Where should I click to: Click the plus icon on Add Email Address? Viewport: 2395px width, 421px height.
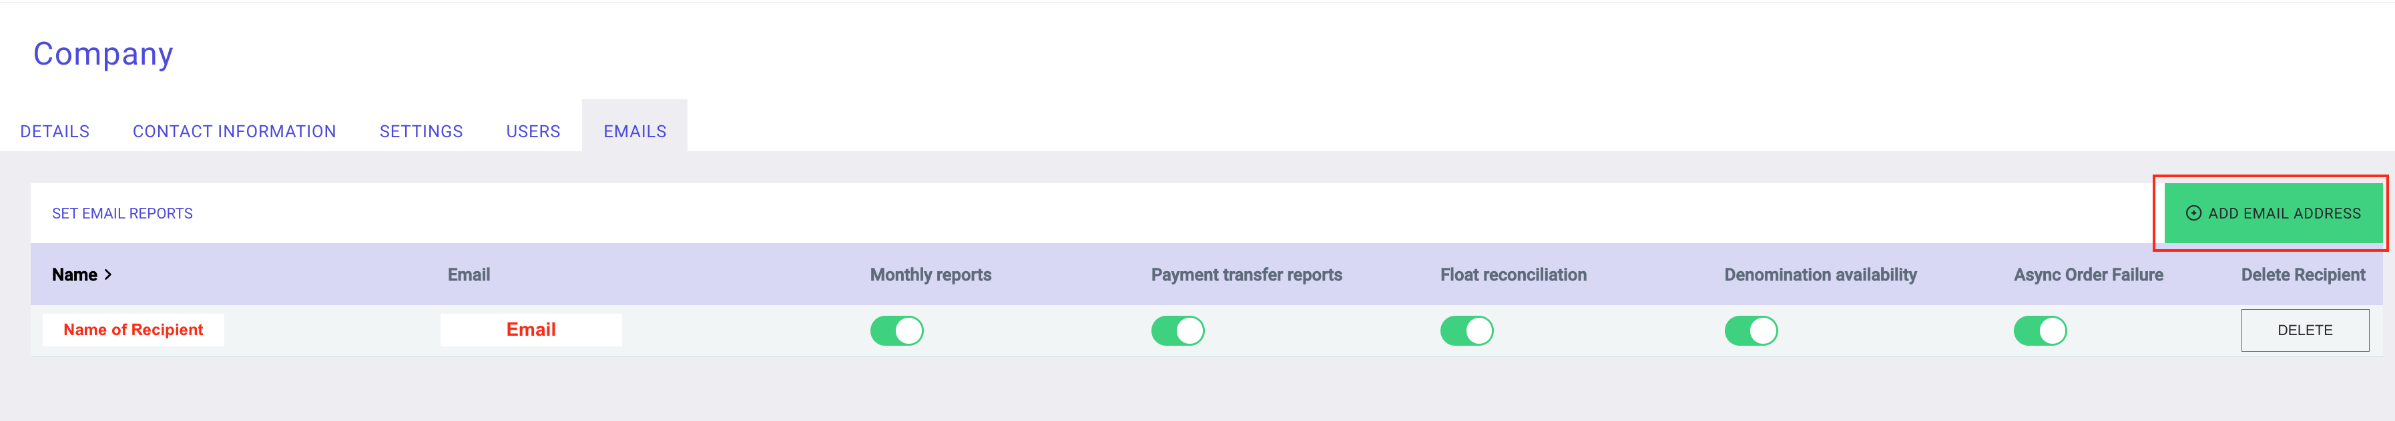point(2193,213)
